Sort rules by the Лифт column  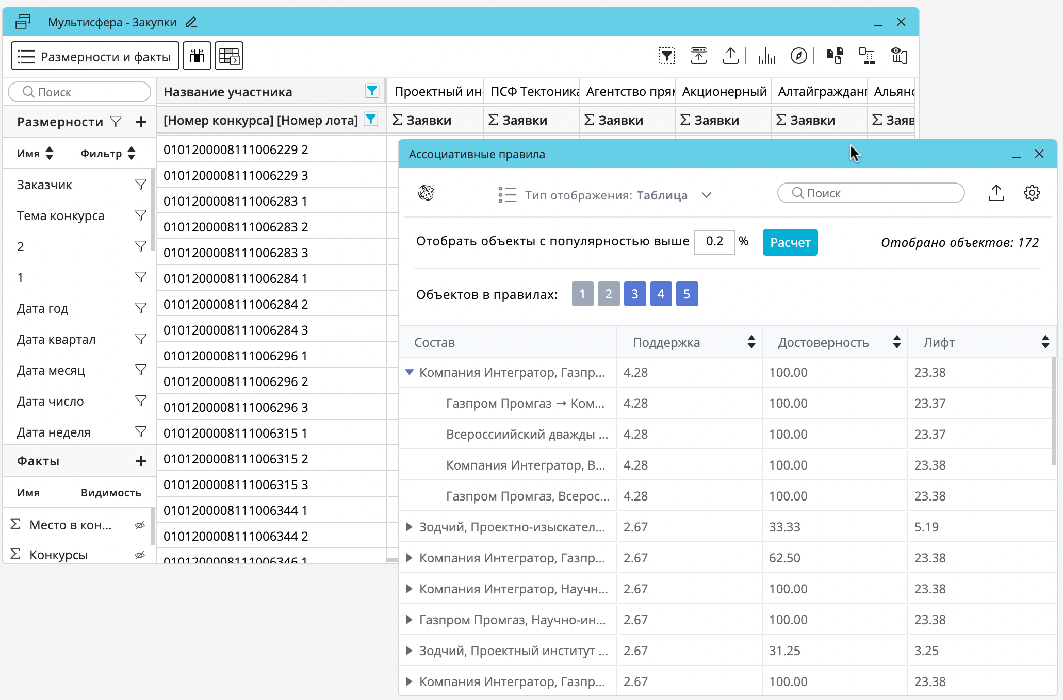pyautogui.click(x=1045, y=342)
